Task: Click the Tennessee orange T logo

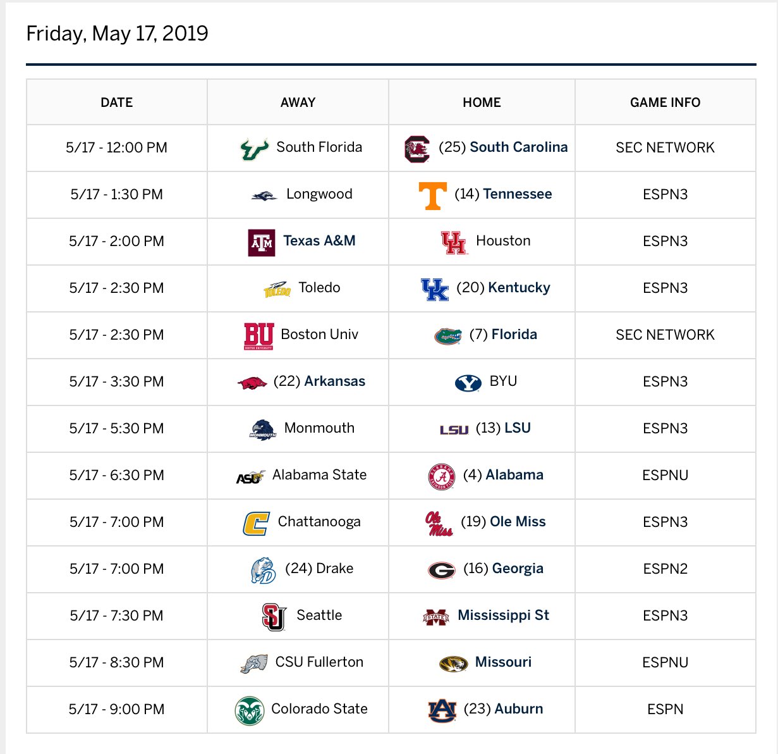Action: [x=433, y=195]
